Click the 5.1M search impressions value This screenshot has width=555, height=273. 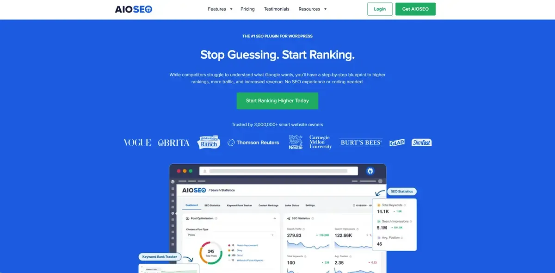382,228
